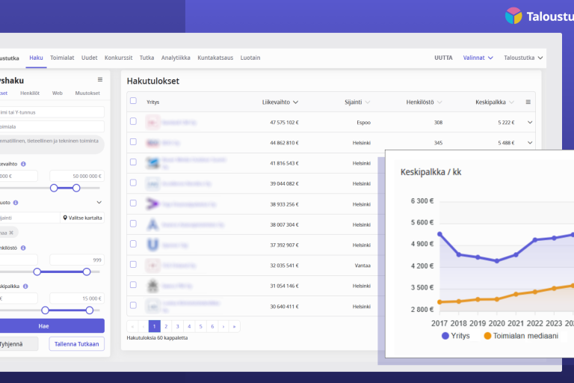Click the 15 000 € max salary field
Image resolution: width=574 pixels, height=383 pixels.
77,298
